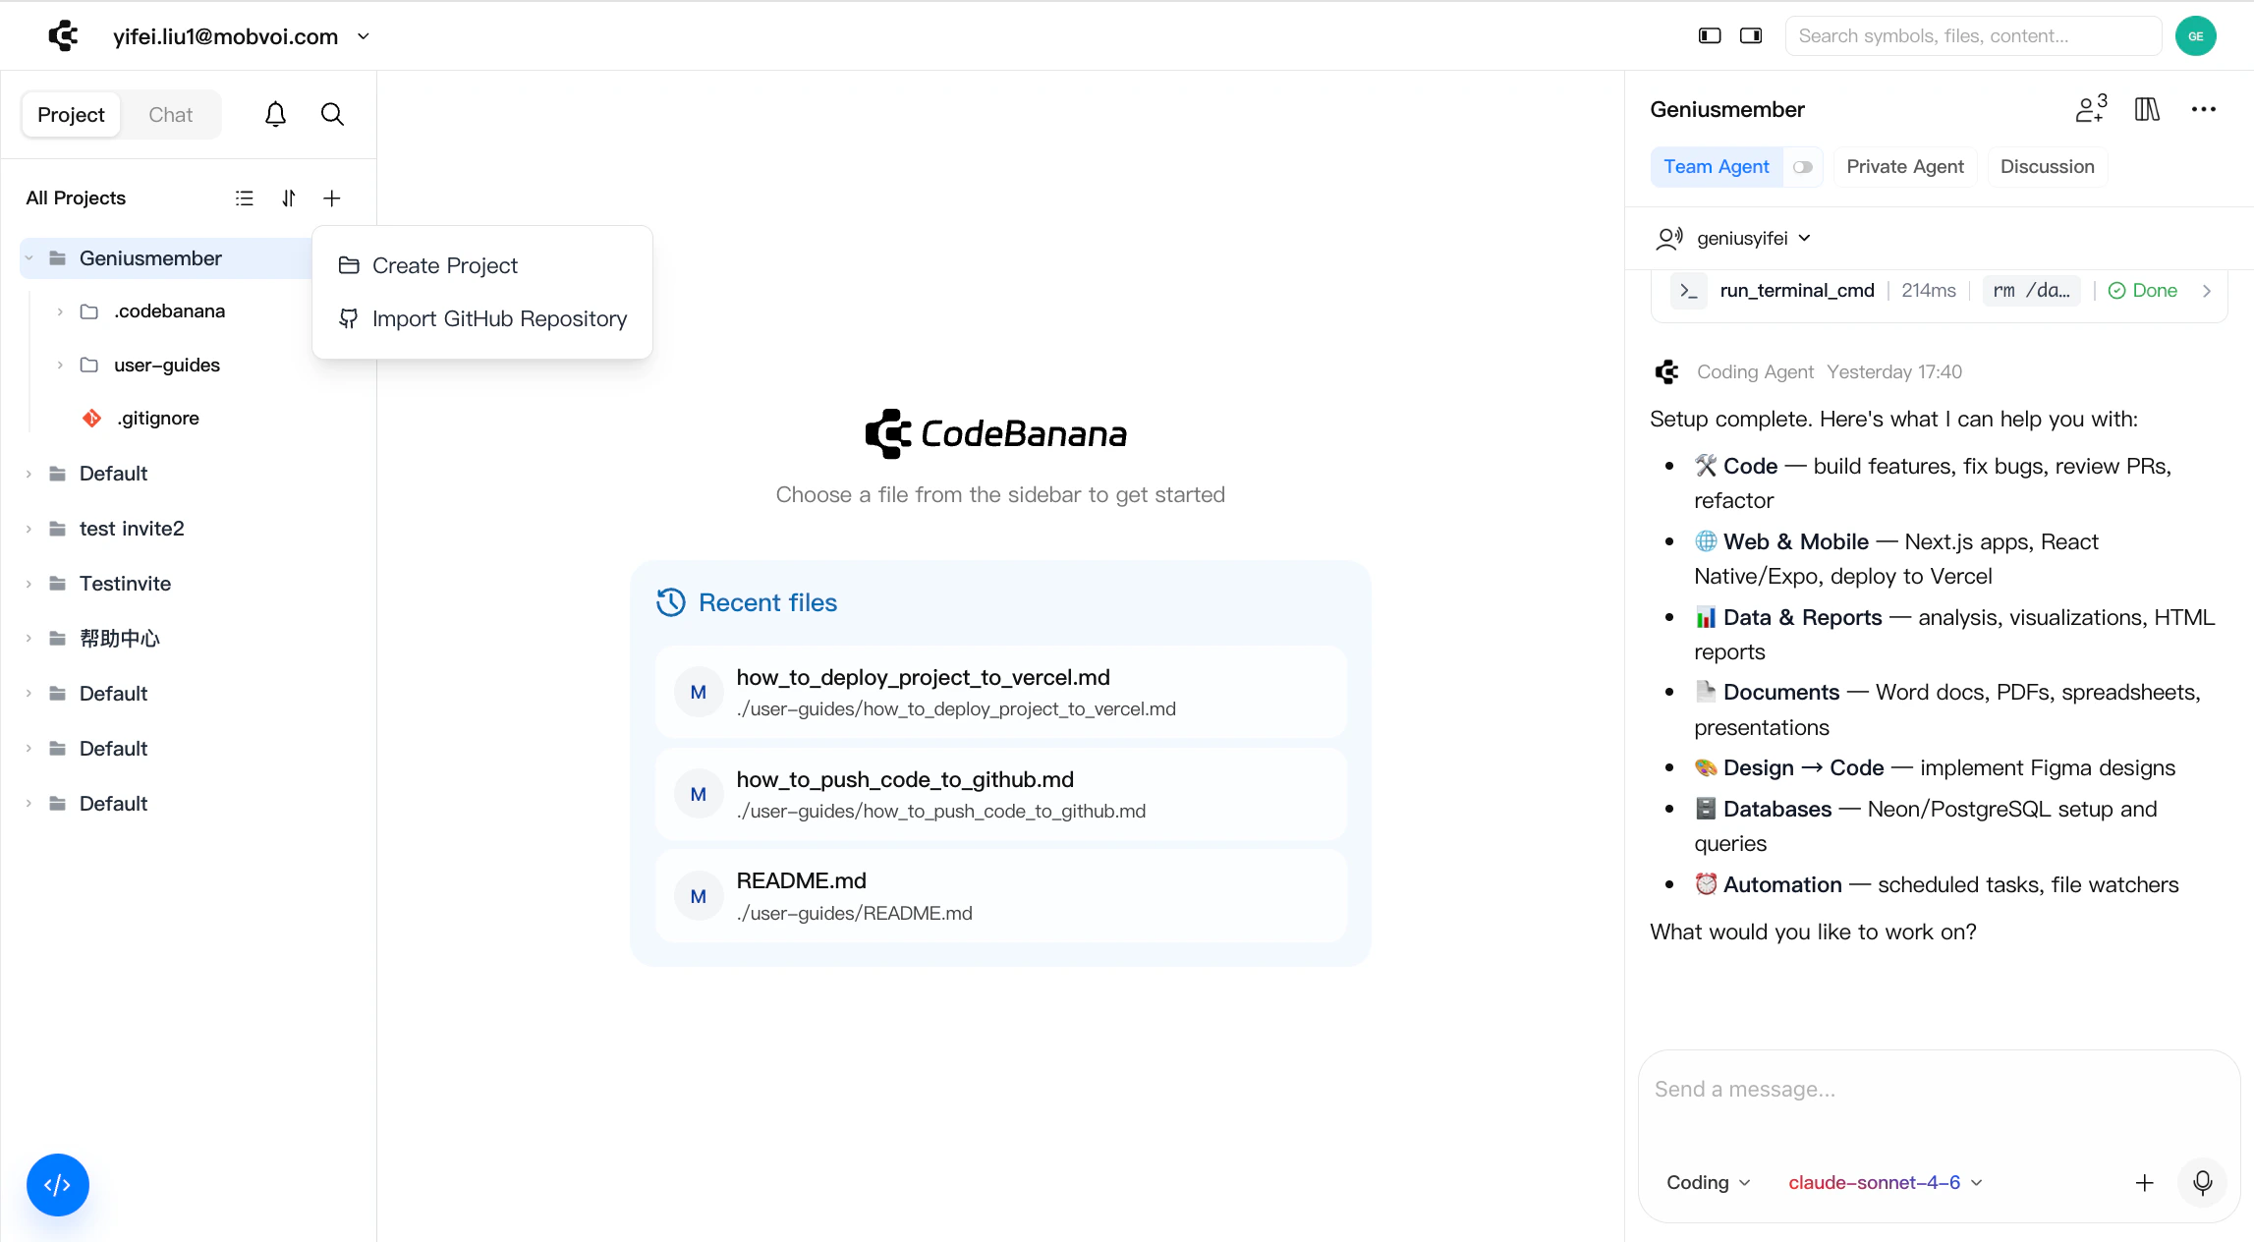The height and width of the screenshot is (1242, 2254).
Task: Select the test invite2 project row
Action: coord(189,529)
